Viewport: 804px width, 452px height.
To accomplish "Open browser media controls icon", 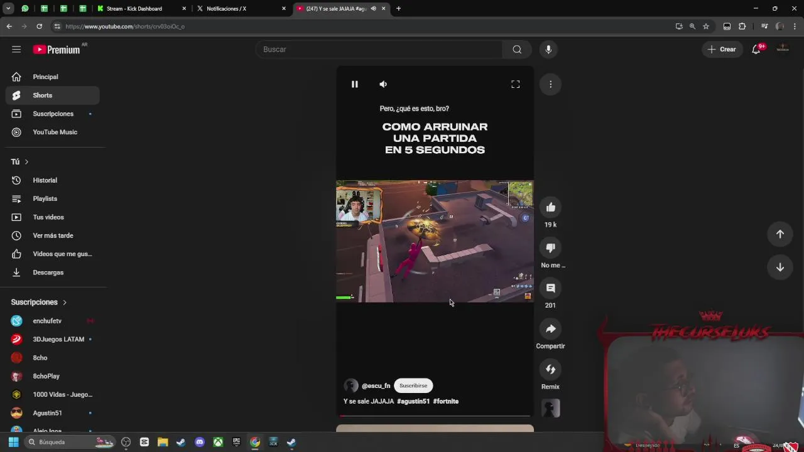I will 764,26.
